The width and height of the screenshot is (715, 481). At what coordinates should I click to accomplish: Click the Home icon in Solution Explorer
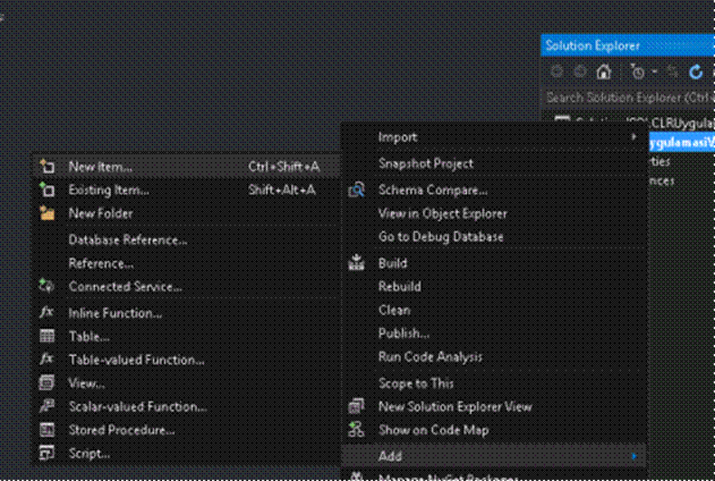604,72
